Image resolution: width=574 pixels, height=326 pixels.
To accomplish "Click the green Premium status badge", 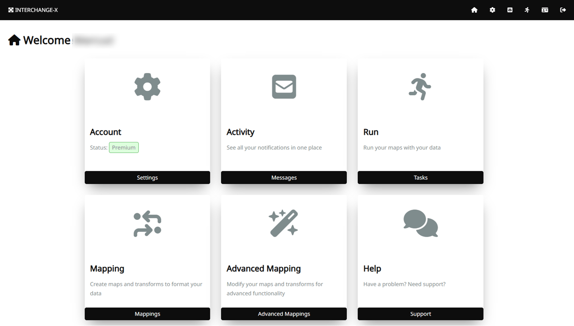I will (x=124, y=148).
